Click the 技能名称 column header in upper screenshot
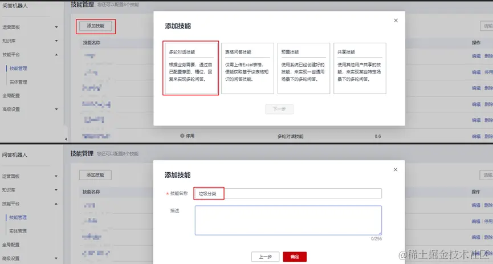This screenshot has height=264, width=493. [x=92, y=43]
